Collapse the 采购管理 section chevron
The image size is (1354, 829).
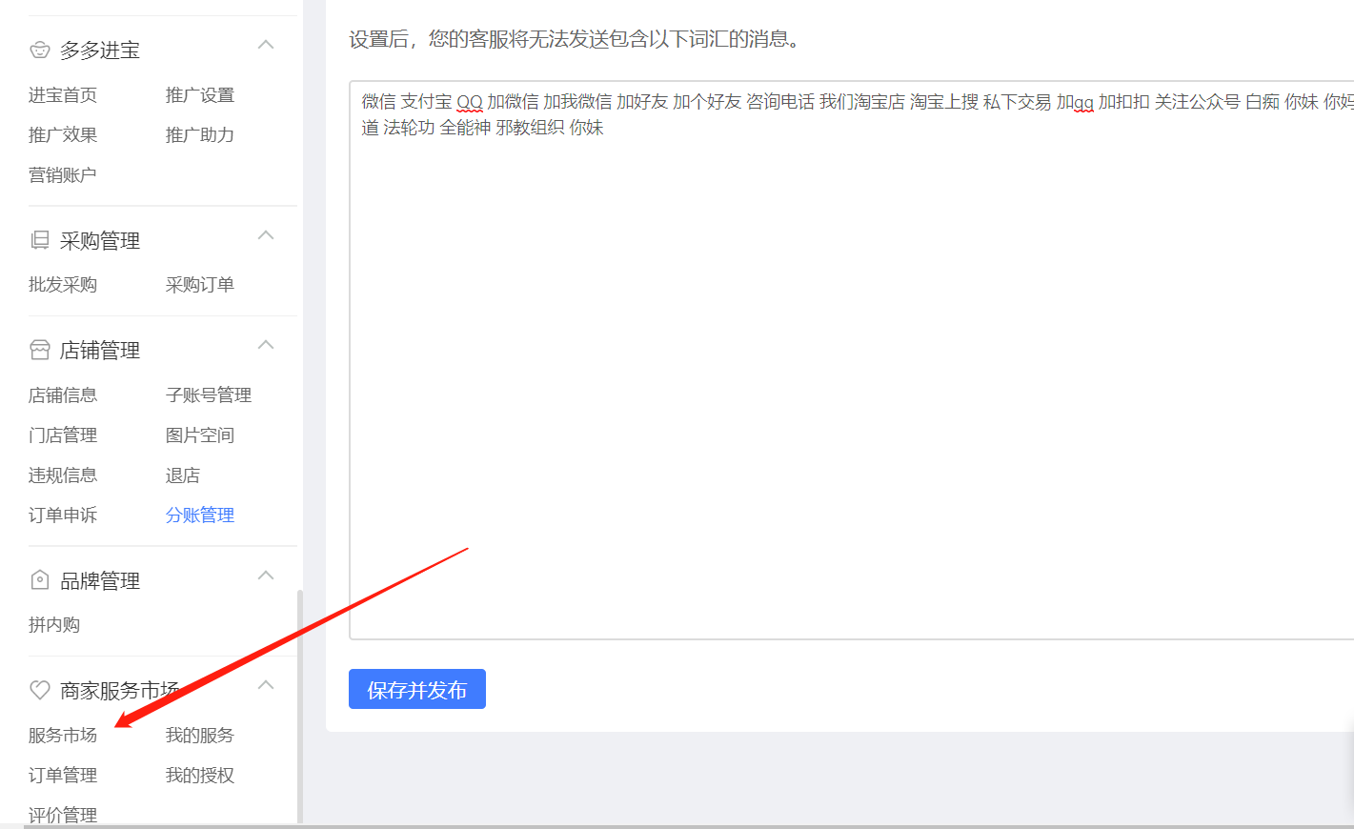point(266,235)
